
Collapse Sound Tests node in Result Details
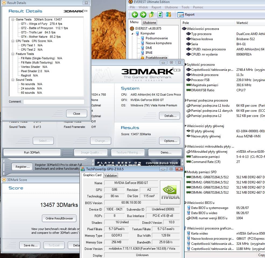point(13,80)
